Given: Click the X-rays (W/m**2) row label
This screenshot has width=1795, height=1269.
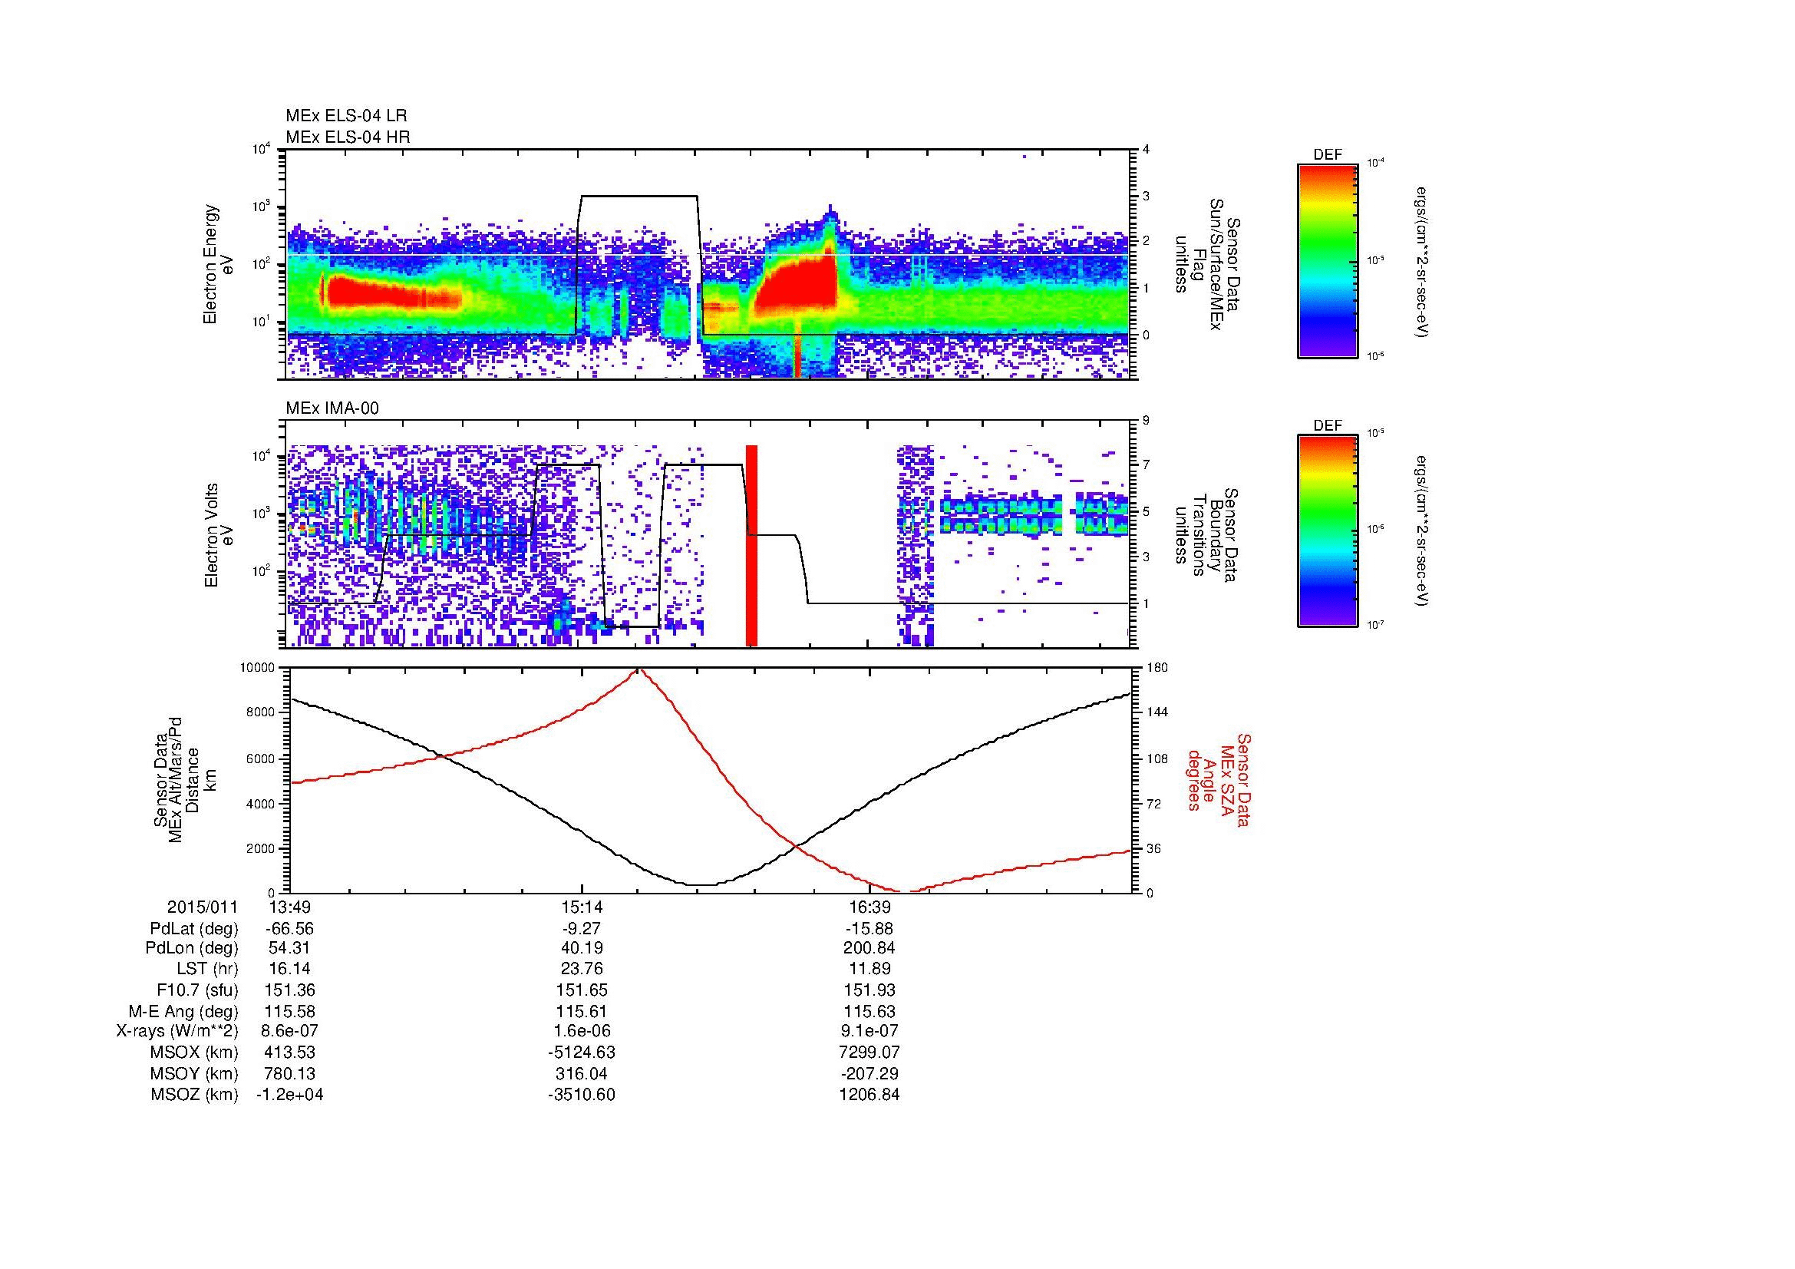Looking at the screenshot, I should 177,1031.
